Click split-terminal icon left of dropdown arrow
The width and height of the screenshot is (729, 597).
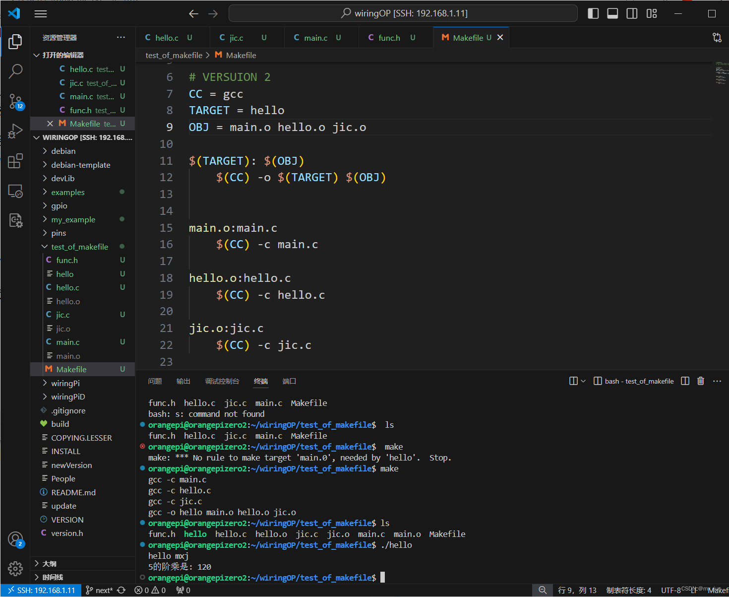point(573,381)
